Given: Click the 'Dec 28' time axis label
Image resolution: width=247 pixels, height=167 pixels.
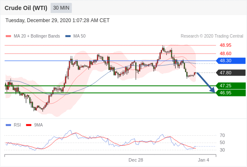Looking at the screenshot, I should [136, 160].
